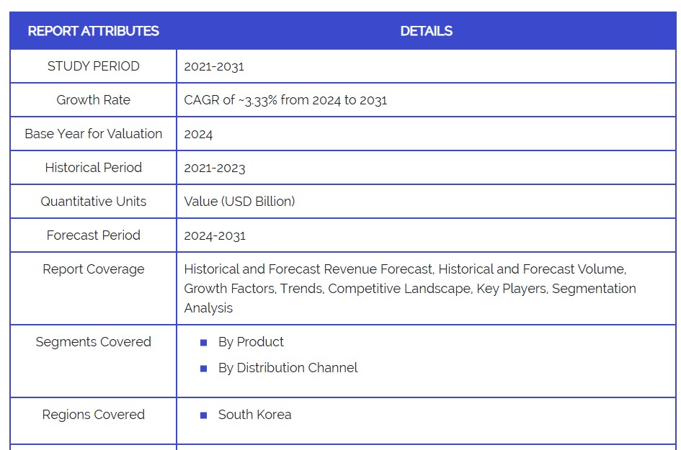The width and height of the screenshot is (681, 450).
Task: Select the Value (USD Billion) cell text
Action: click(x=239, y=202)
